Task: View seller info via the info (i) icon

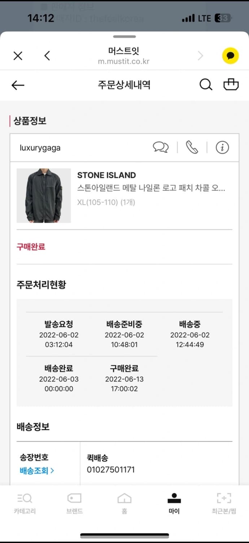Action: (x=222, y=147)
